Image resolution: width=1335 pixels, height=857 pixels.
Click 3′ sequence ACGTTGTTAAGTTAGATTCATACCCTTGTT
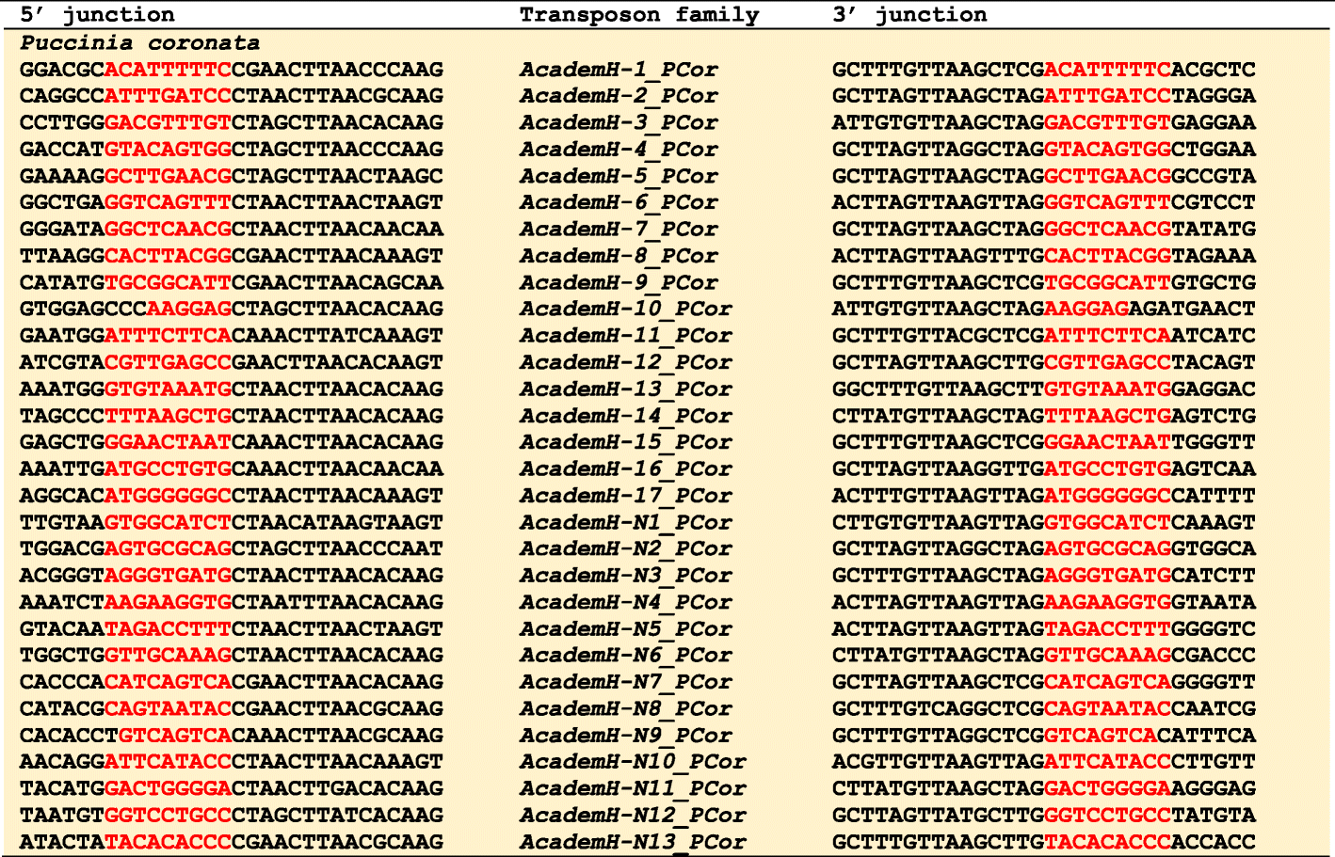[1044, 762]
